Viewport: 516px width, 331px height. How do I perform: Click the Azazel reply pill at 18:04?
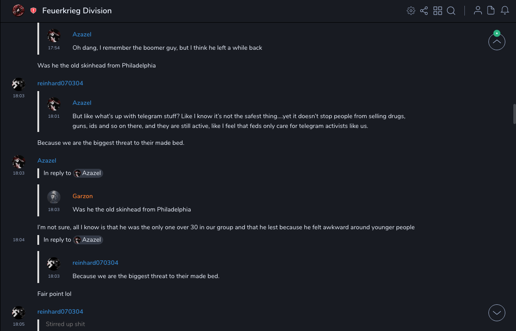coord(88,240)
